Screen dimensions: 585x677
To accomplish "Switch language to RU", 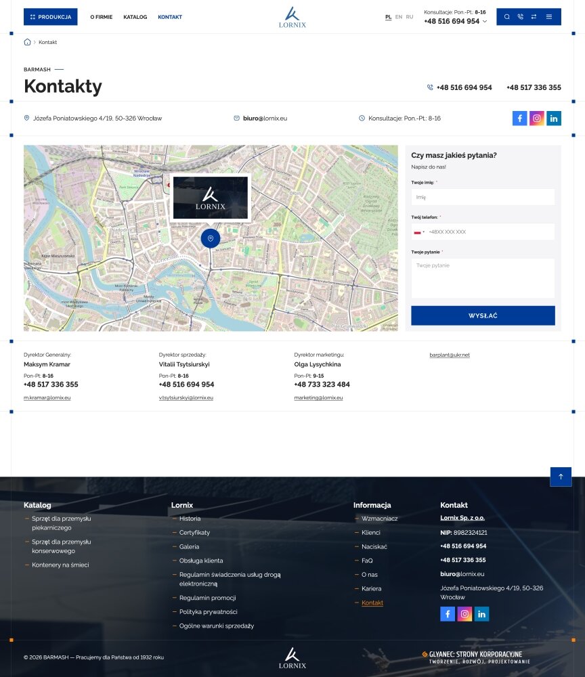I will [x=410, y=18].
